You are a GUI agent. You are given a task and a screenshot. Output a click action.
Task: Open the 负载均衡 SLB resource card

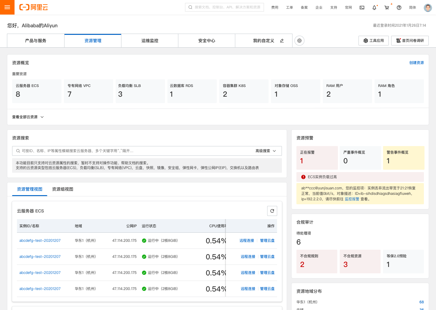coord(140,91)
